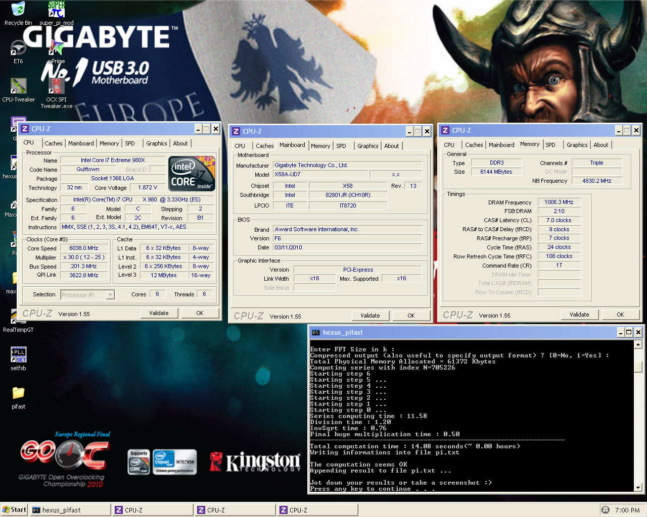
Task: Launch the RealTempGT desktop icon
Action: (x=18, y=317)
